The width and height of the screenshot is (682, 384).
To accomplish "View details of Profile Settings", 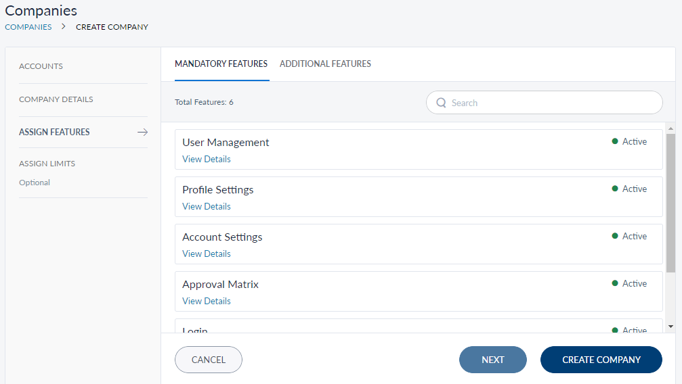I will [x=207, y=207].
